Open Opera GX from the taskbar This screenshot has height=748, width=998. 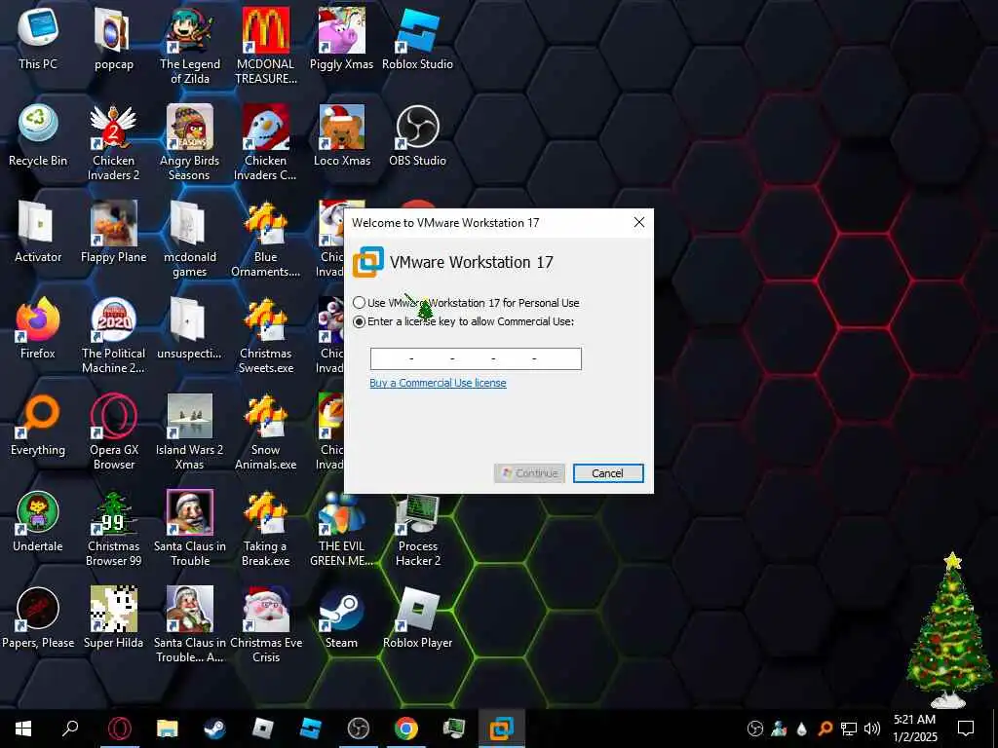(120, 729)
